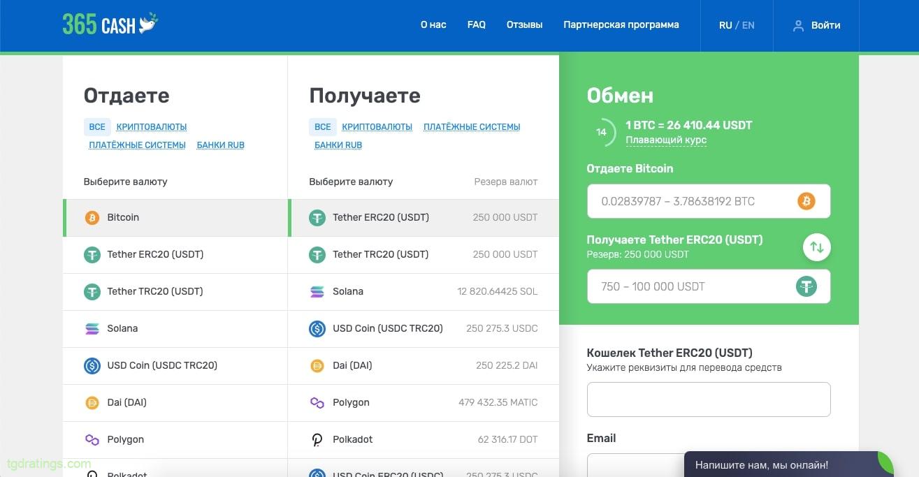Click the USDT amount input field
Screen dimensions: 919x477
click(709, 286)
